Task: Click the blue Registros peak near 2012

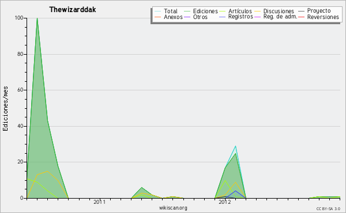Action: 235,191
